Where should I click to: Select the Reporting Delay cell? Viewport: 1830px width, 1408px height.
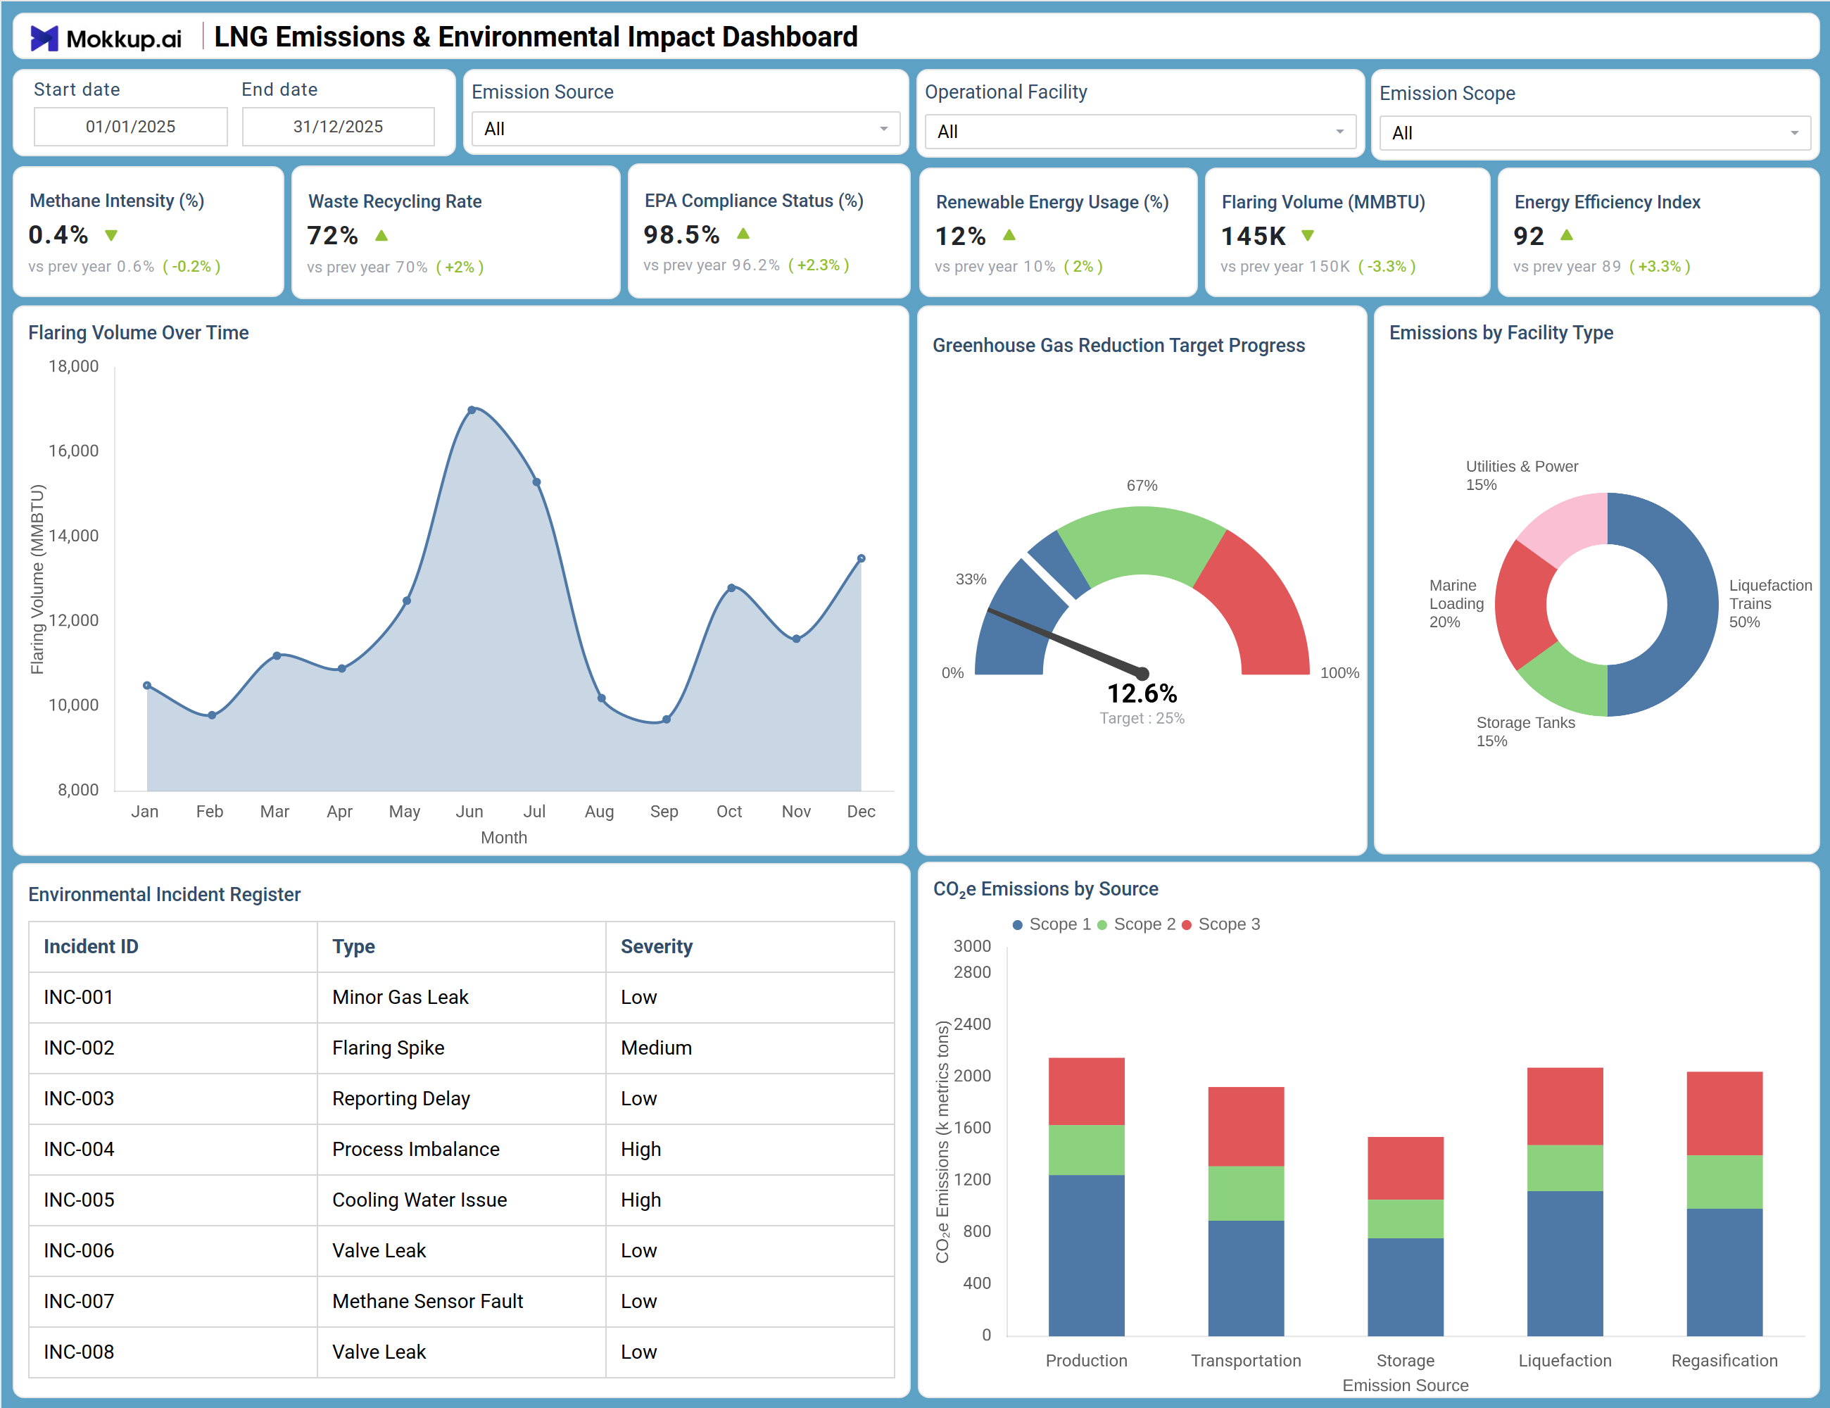point(462,1099)
